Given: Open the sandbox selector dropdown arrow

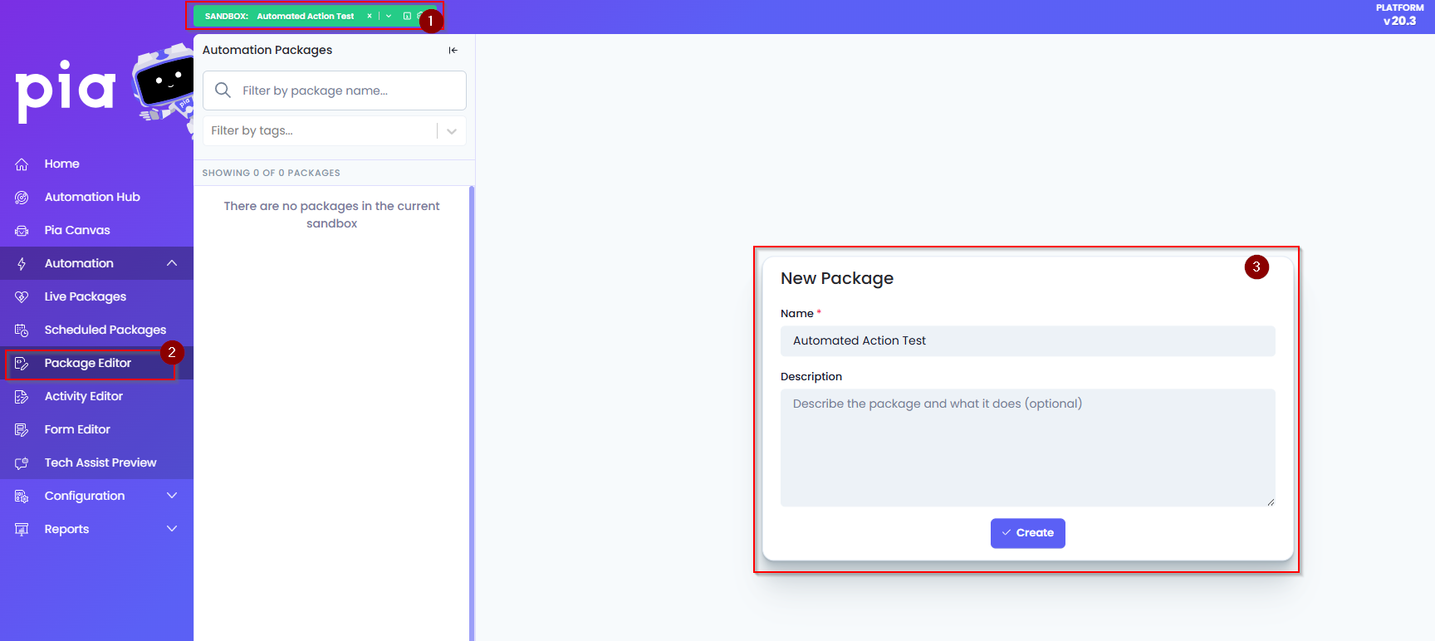Looking at the screenshot, I should (x=389, y=16).
